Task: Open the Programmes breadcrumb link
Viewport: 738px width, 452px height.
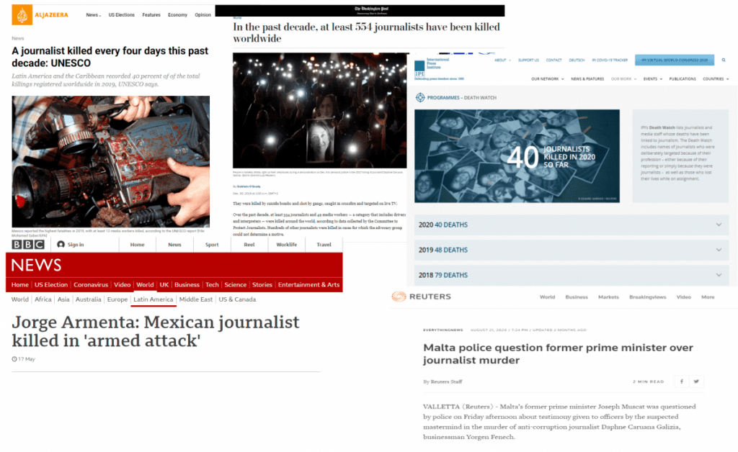Action: click(x=443, y=98)
